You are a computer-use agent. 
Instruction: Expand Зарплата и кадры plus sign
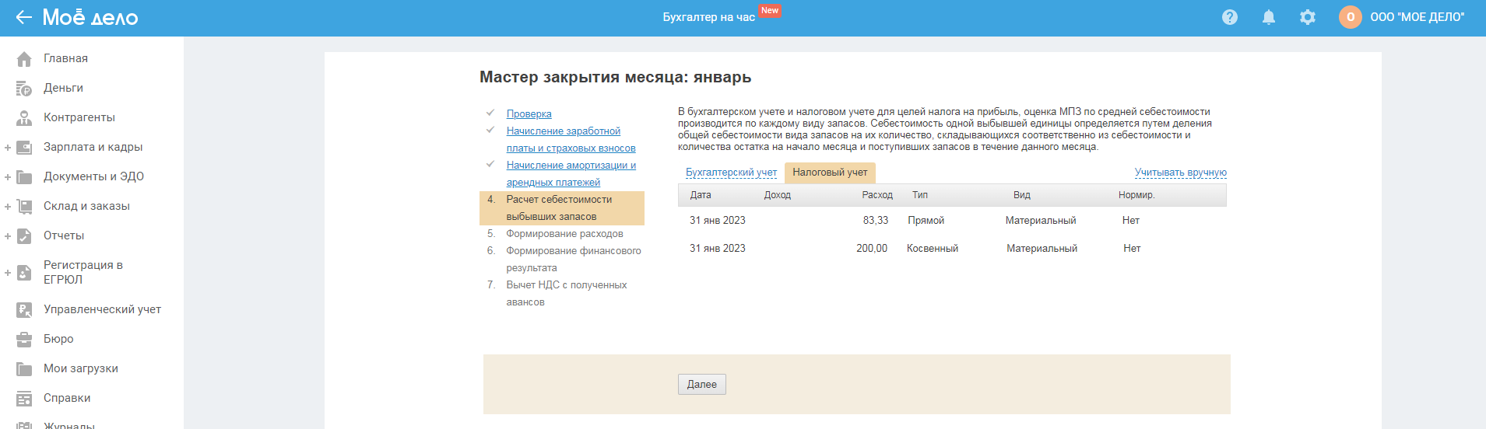tap(8, 148)
